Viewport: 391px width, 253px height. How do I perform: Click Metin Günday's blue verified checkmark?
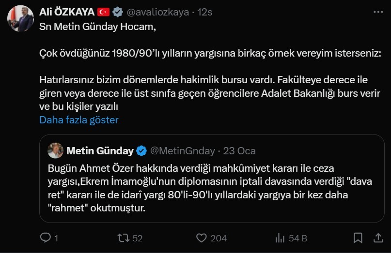pyautogui.click(x=141, y=150)
